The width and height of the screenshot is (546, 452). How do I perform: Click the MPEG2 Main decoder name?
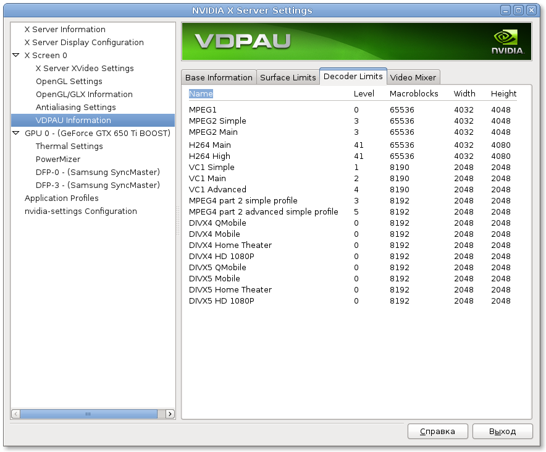(213, 132)
